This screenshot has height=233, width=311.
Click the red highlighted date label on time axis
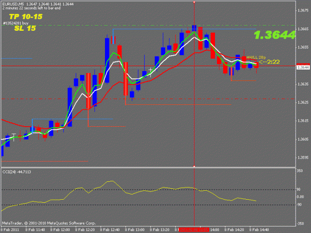pos(194,230)
